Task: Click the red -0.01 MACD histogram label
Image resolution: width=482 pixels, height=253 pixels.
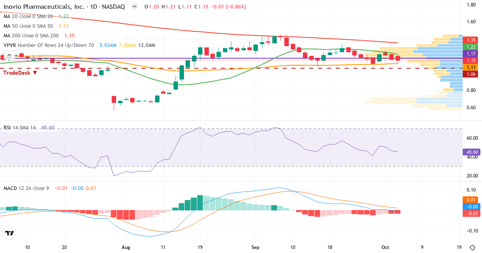Action: pos(471,213)
